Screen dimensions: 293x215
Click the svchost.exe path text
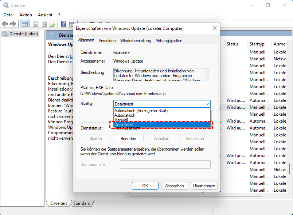point(123,93)
